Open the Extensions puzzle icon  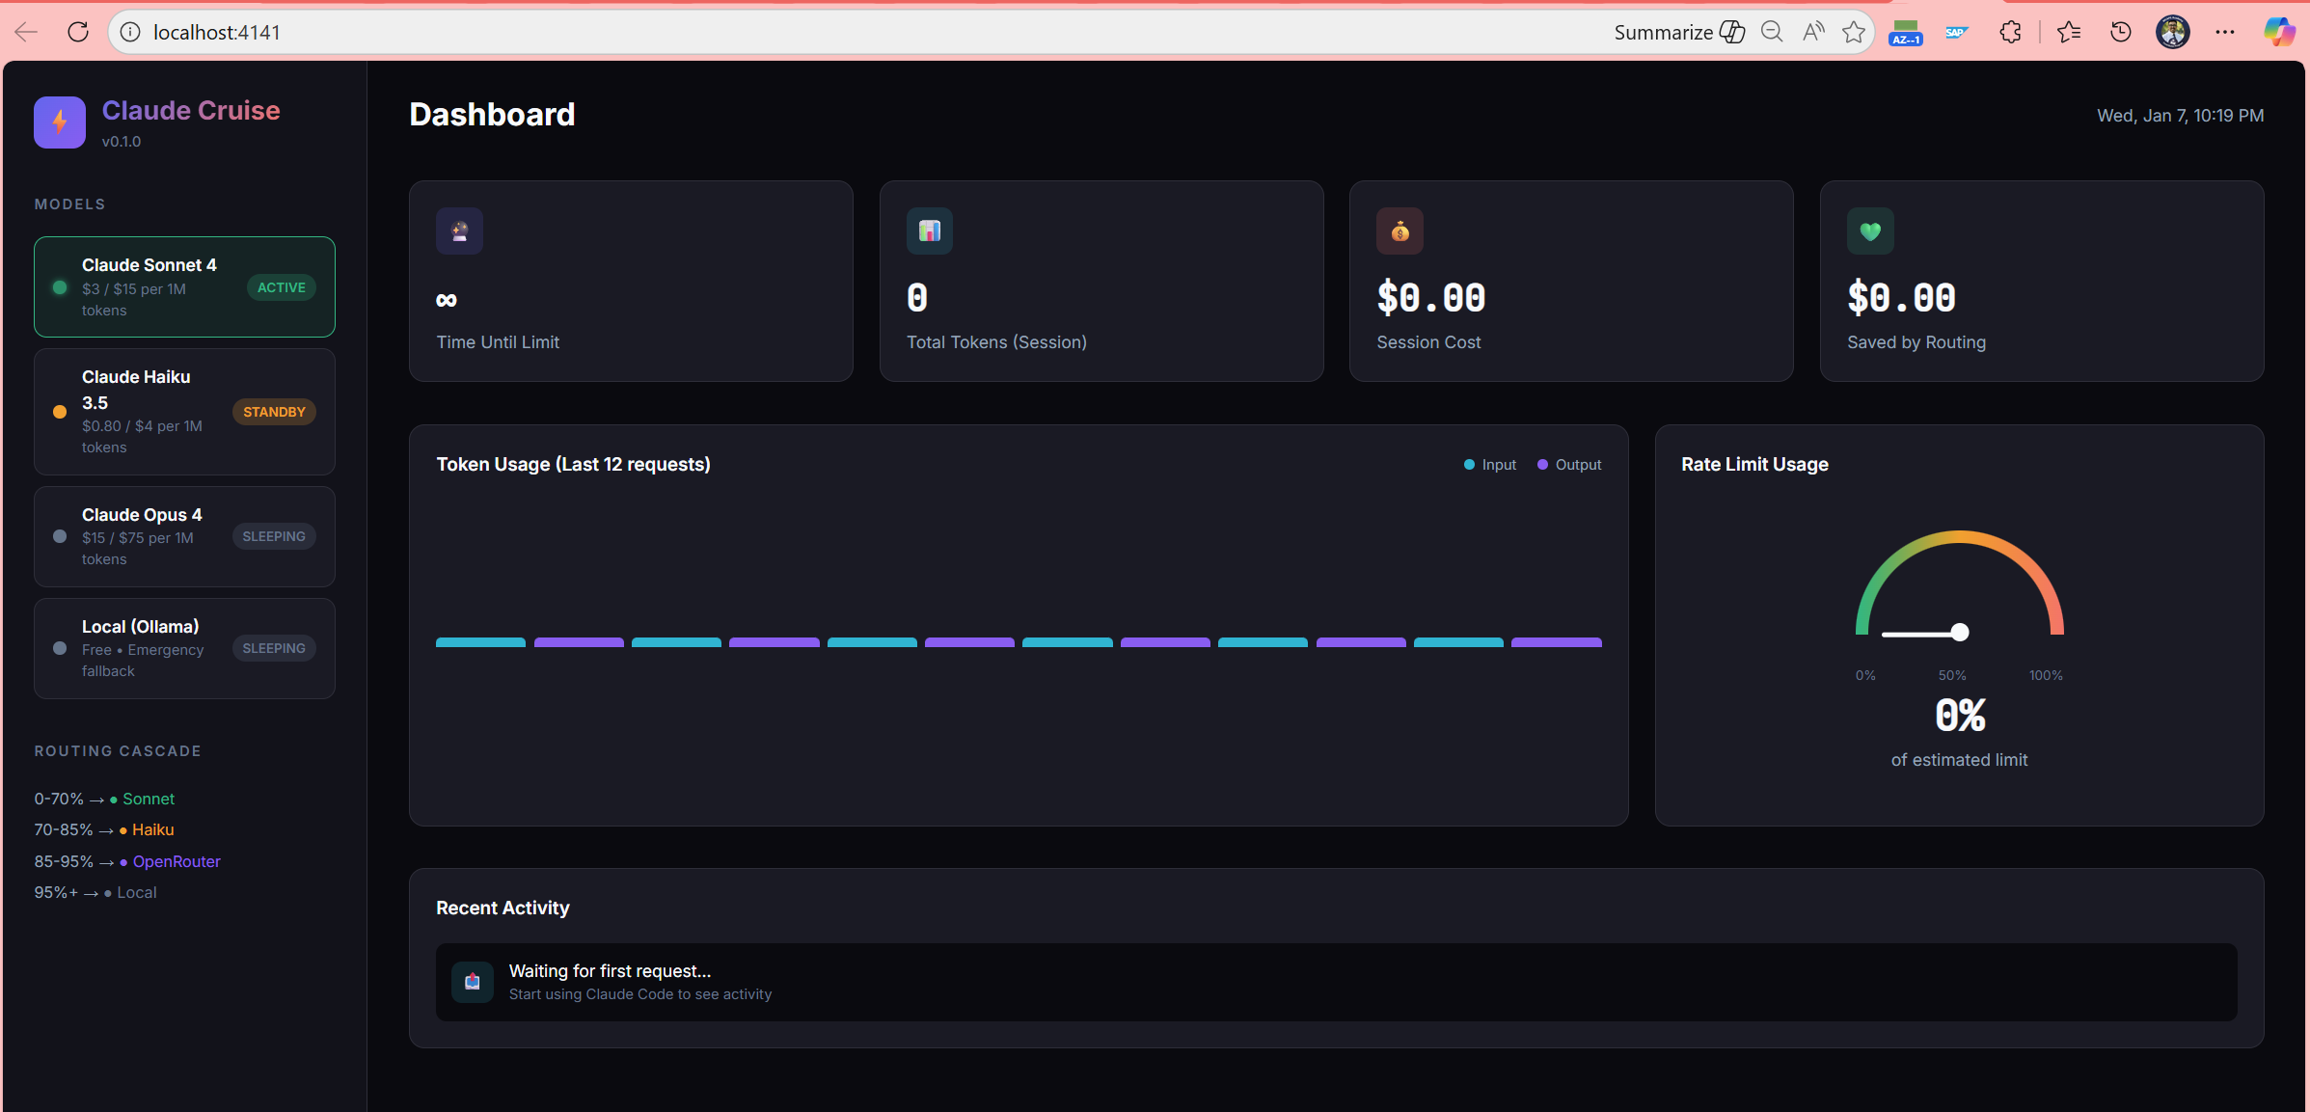coord(2011,32)
